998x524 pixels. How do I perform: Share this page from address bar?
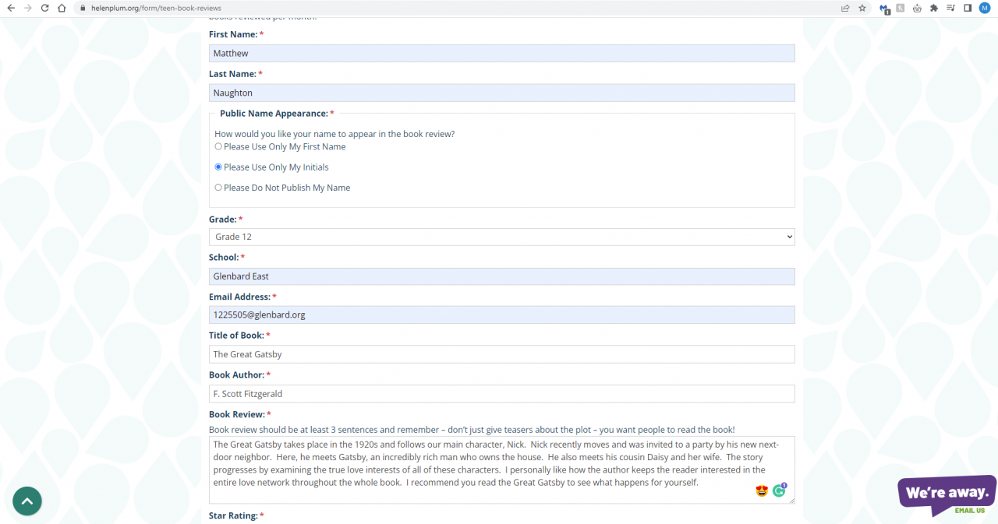845,8
